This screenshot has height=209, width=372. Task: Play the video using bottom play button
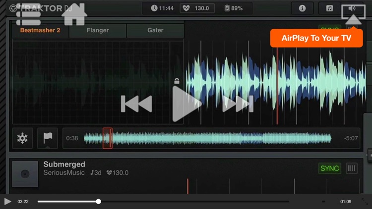click(x=7, y=202)
